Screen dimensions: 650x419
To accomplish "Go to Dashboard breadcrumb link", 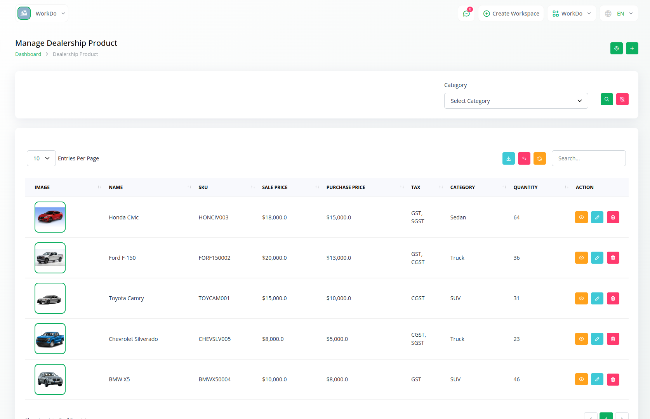I will pos(28,54).
